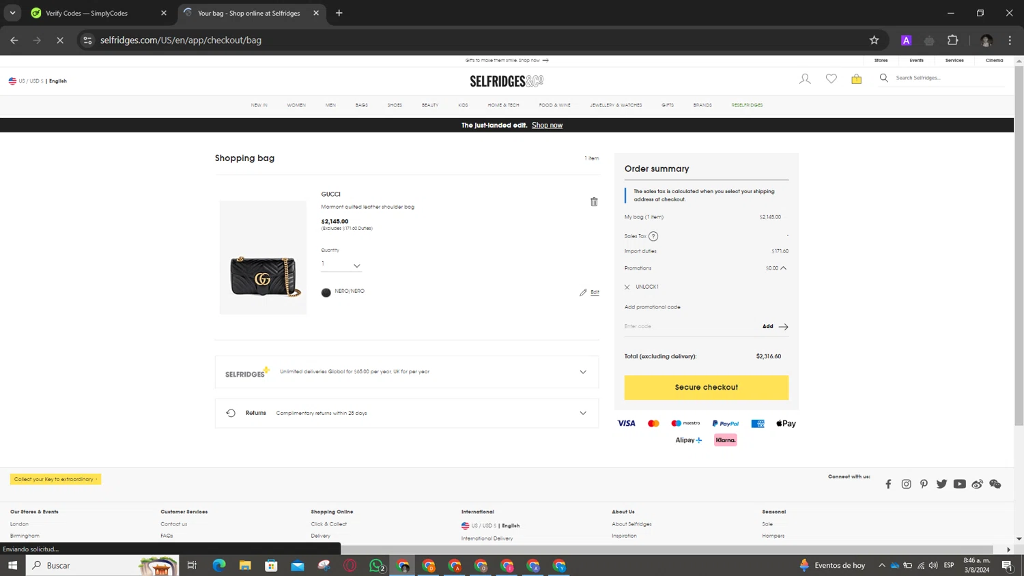The image size is (1024, 576).
Task: Click the Search Selfridges input field
Action: pos(949,78)
